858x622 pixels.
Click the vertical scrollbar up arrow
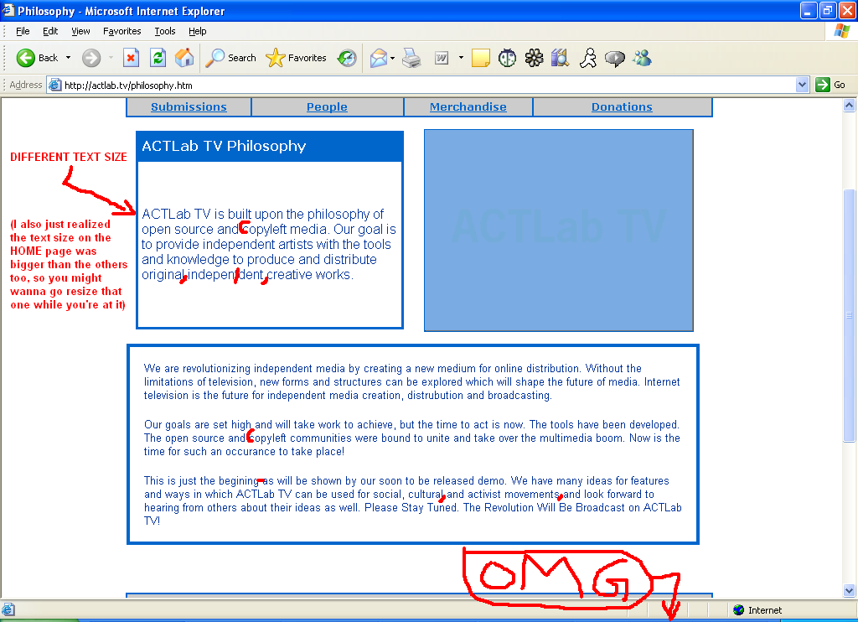click(850, 105)
